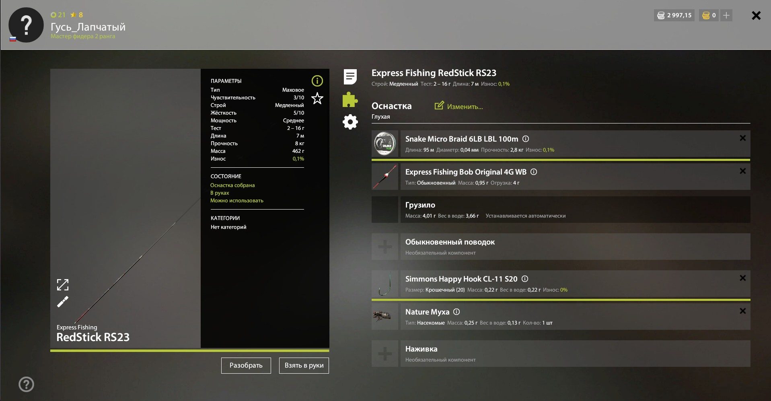Open info for Express Fishing Bob float
The width and height of the screenshot is (771, 401).
click(534, 172)
